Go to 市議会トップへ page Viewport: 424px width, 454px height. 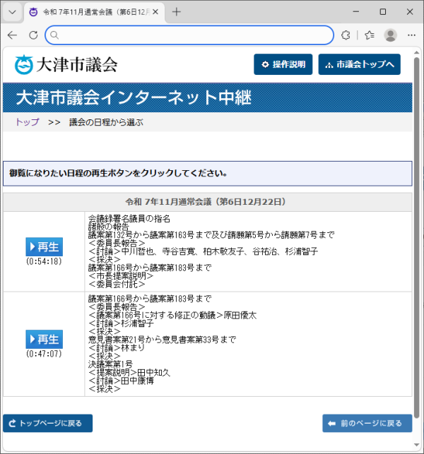coord(359,64)
